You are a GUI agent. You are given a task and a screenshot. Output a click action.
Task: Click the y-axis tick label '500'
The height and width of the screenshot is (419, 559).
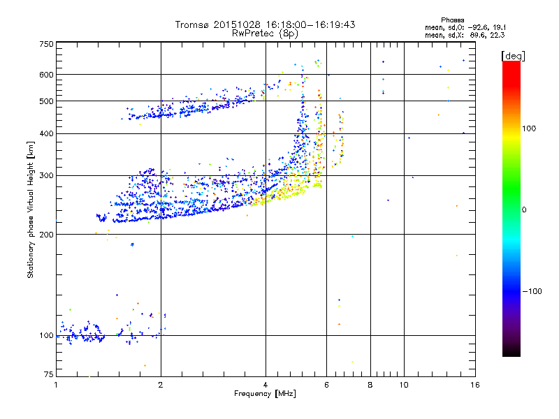(46, 101)
